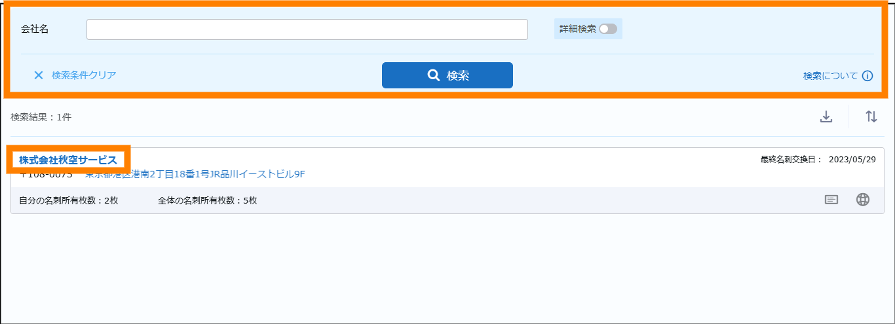Click the 詳細検索 label text

coord(577,29)
